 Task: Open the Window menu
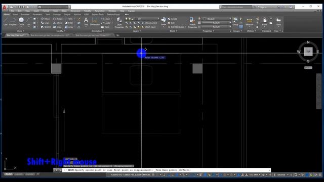(x=112, y=11)
